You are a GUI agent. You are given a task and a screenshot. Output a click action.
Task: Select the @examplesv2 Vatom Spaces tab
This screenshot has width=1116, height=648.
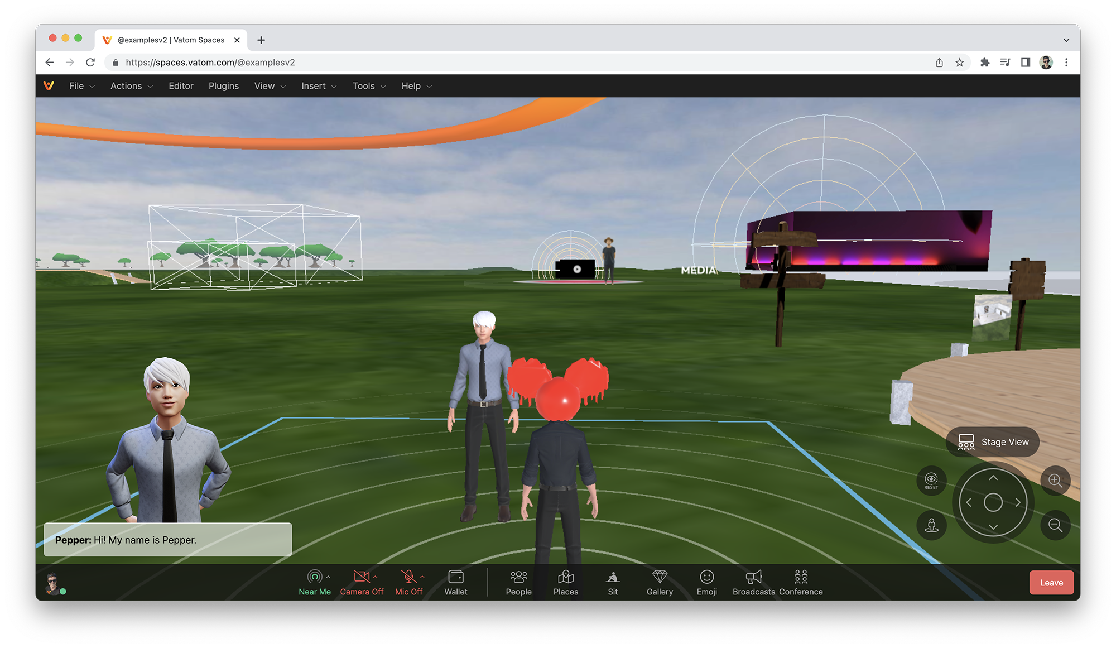(x=170, y=40)
